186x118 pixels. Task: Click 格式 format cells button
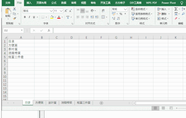pyautogui.click(x=163, y=19)
